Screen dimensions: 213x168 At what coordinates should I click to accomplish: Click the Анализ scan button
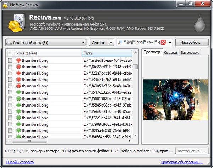tap(98, 43)
